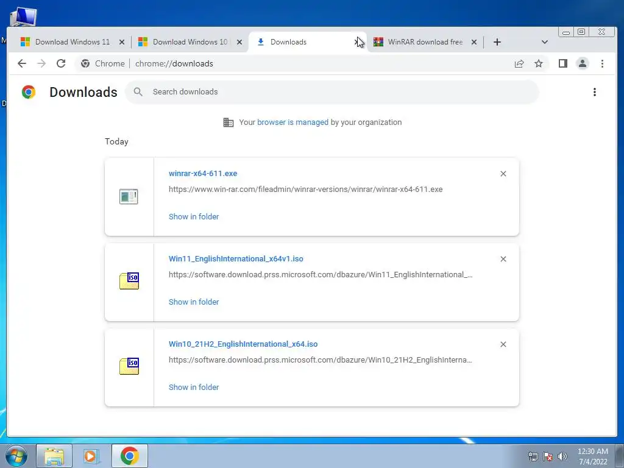This screenshot has height=468, width=624.
Task: Close the Download Windows 11 tab
Action: 122,42
